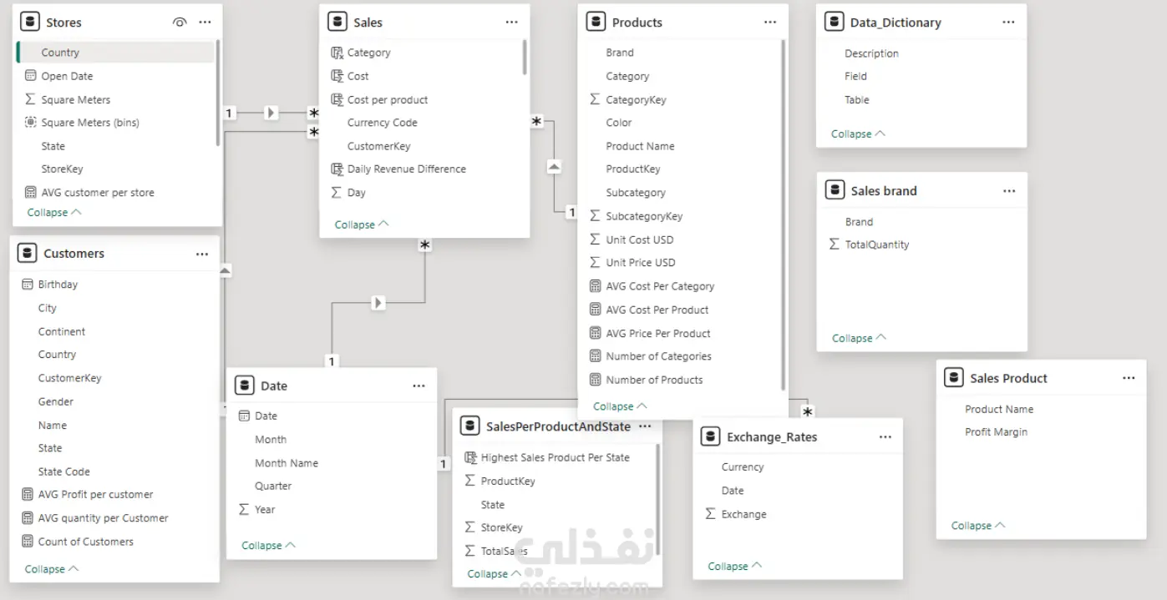The height and width of the screenshot is (600, 1167).
Task: Open Exchange_Rates table ellipsis menu
Action: [x=885, y=436]
